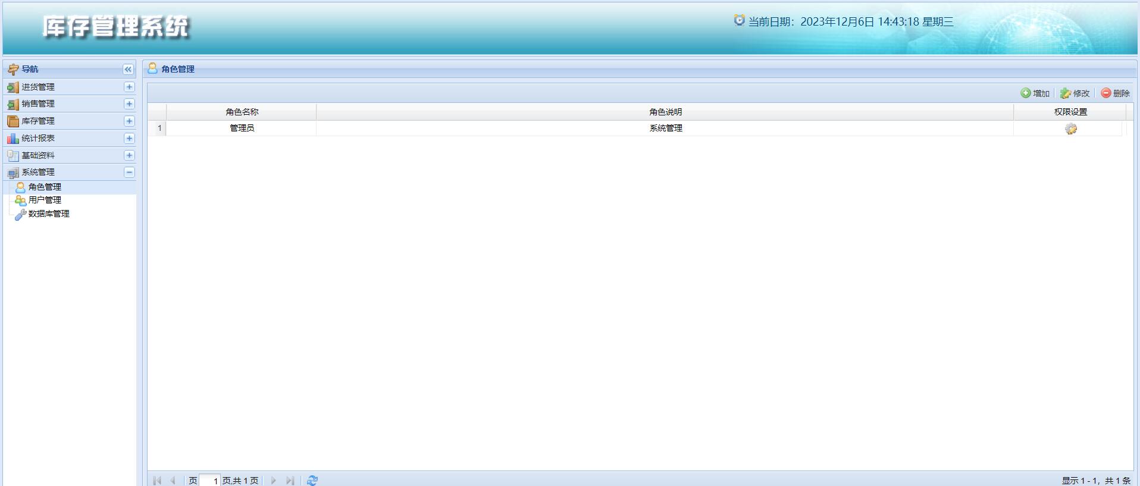Go to previous page of grid
Viewport: 1140px width, 486px height.
point(173,480)
